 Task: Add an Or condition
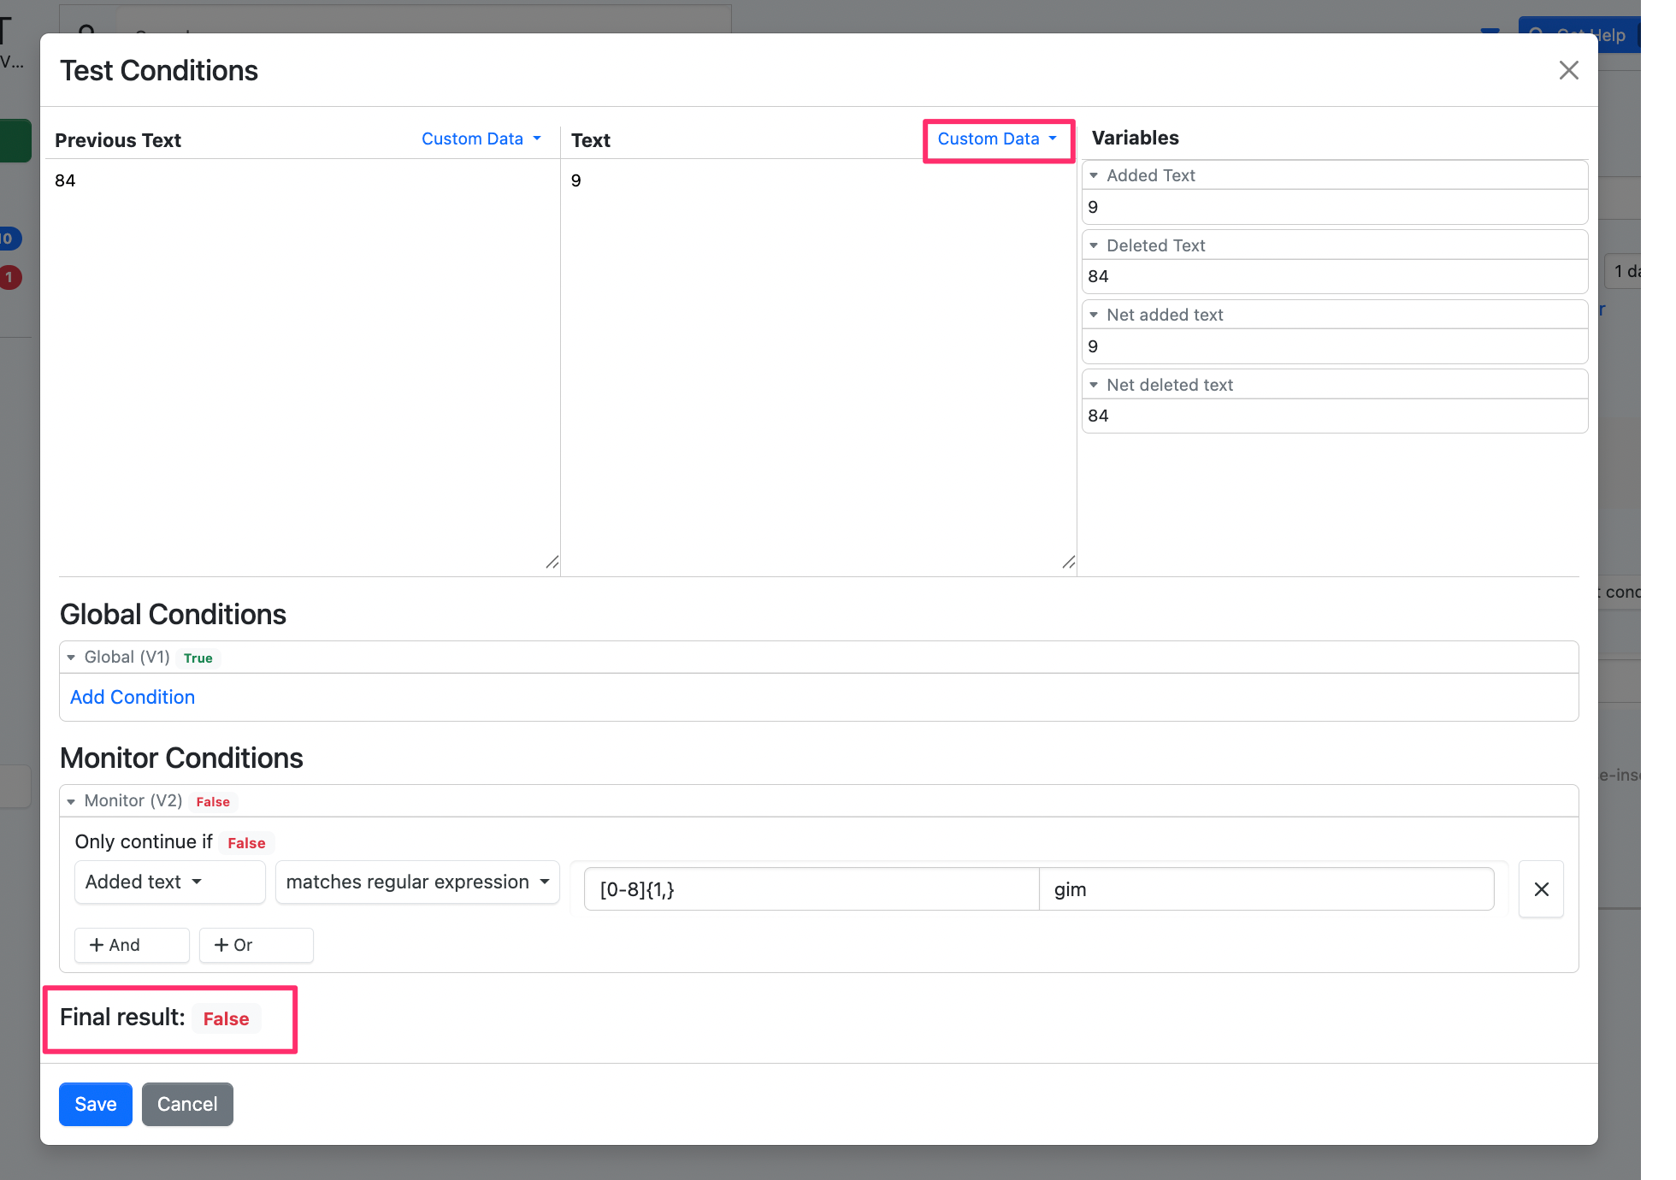tap(256, 945)
